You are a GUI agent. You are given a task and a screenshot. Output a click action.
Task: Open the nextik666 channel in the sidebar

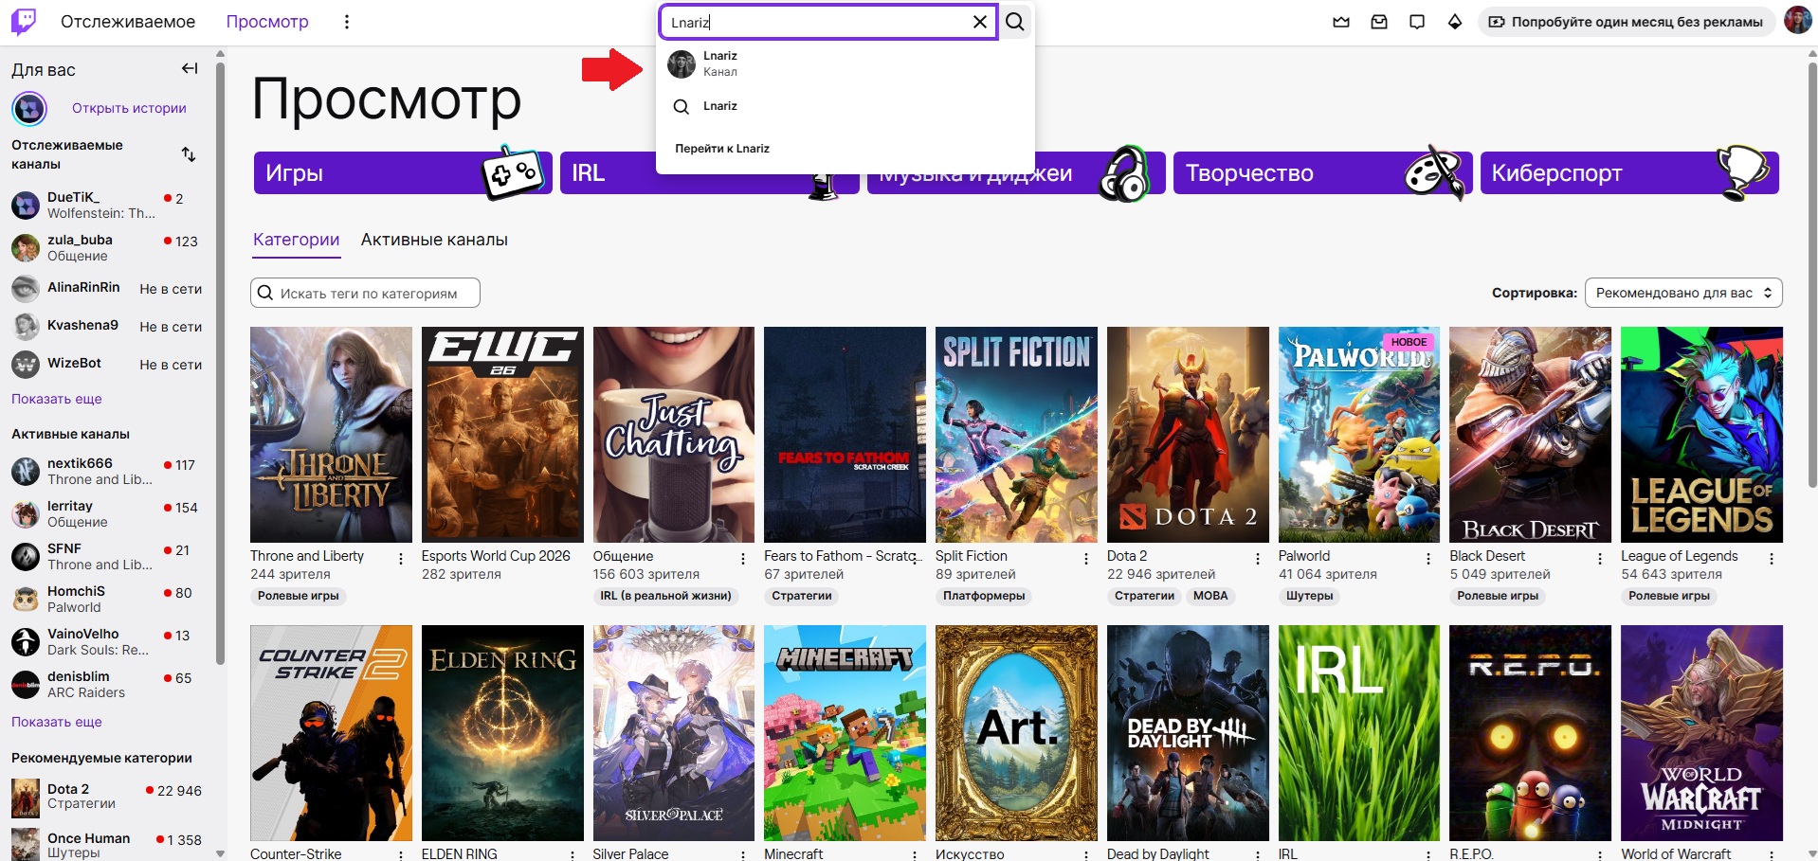click(106, 471)
